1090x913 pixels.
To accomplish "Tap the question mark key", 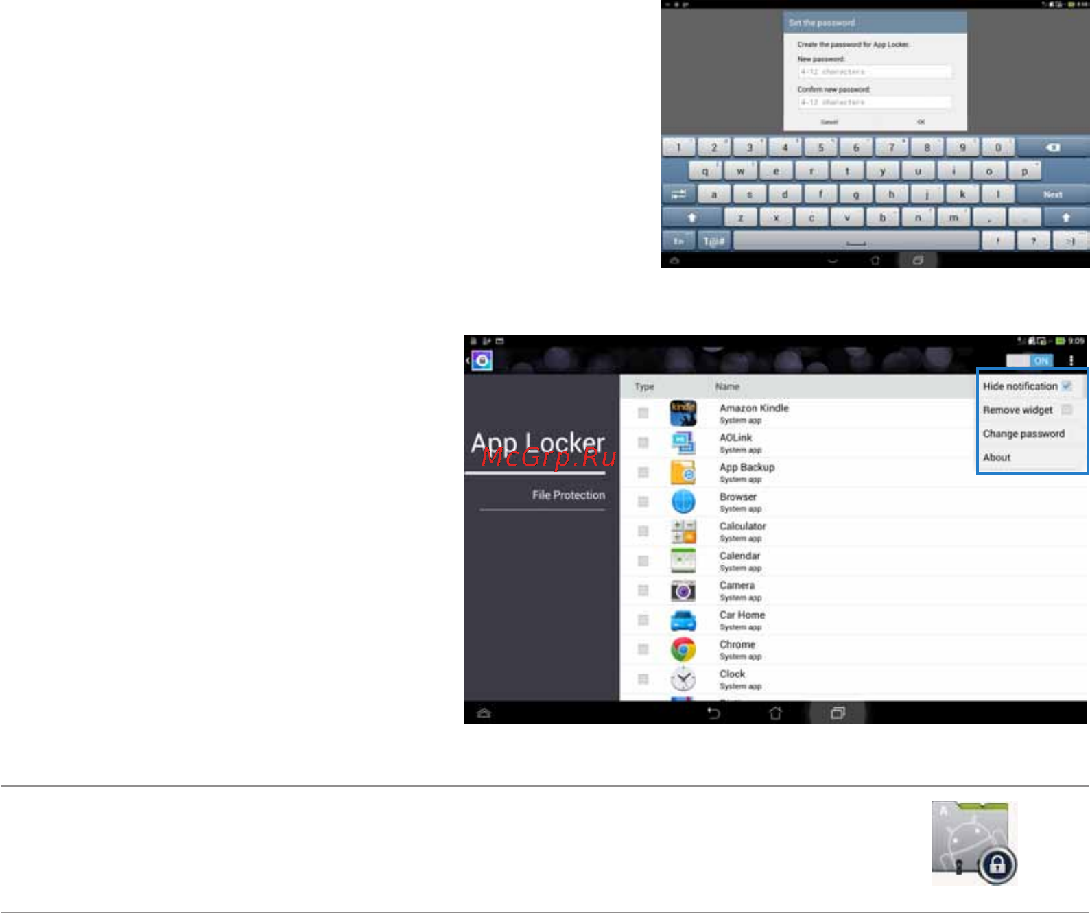I will tap(1033, 241).
